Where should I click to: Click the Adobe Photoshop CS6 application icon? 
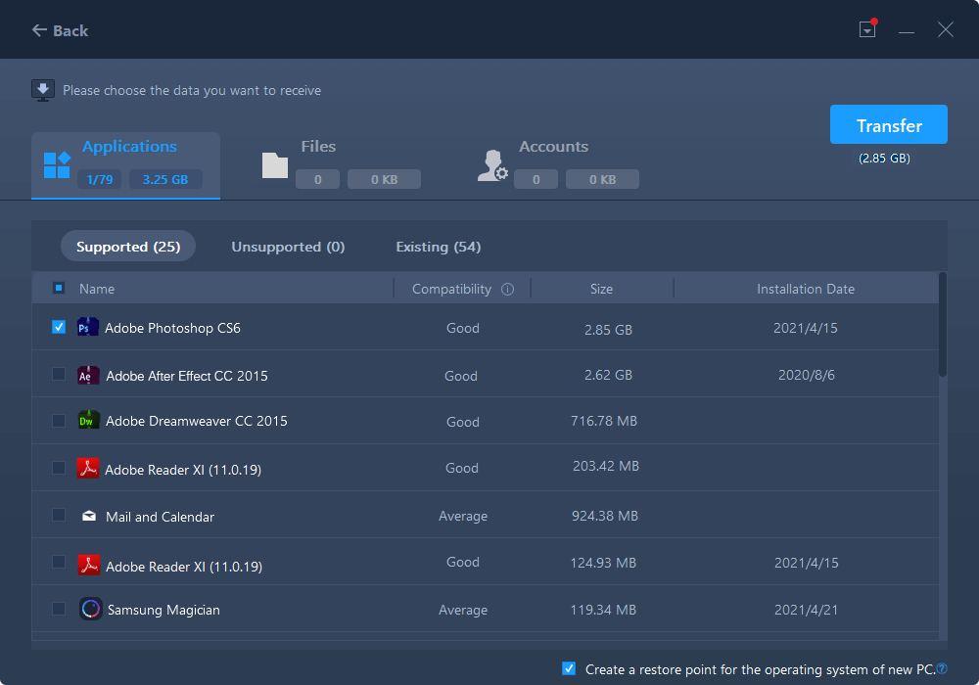tap(88, 326)
